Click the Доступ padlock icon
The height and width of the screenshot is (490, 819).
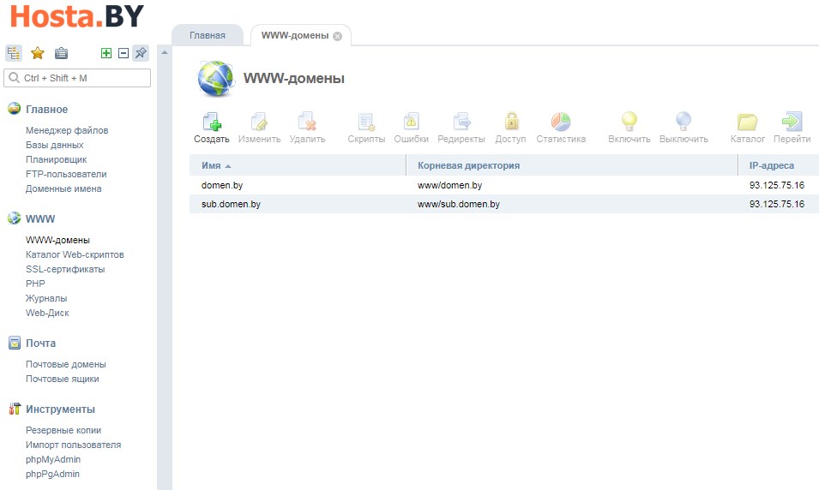pyautogui.click(x=511, y=122)
